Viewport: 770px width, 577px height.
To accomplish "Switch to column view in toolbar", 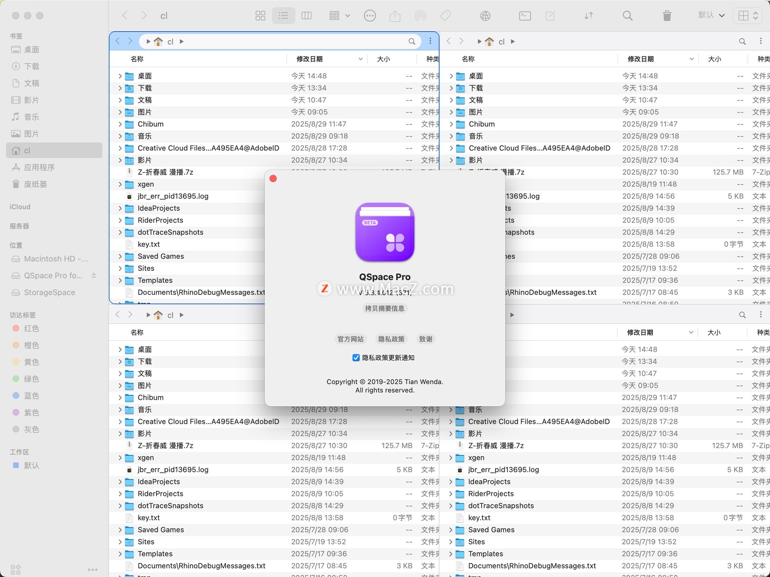I will pos(307,16).
